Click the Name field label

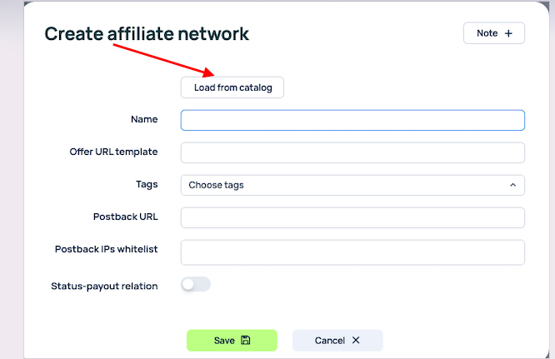click(144, 120)
